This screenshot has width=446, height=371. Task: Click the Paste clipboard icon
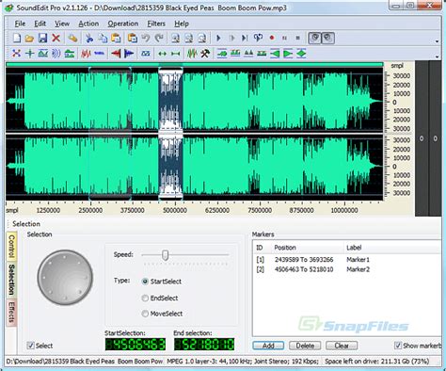[x=116, y=39]
